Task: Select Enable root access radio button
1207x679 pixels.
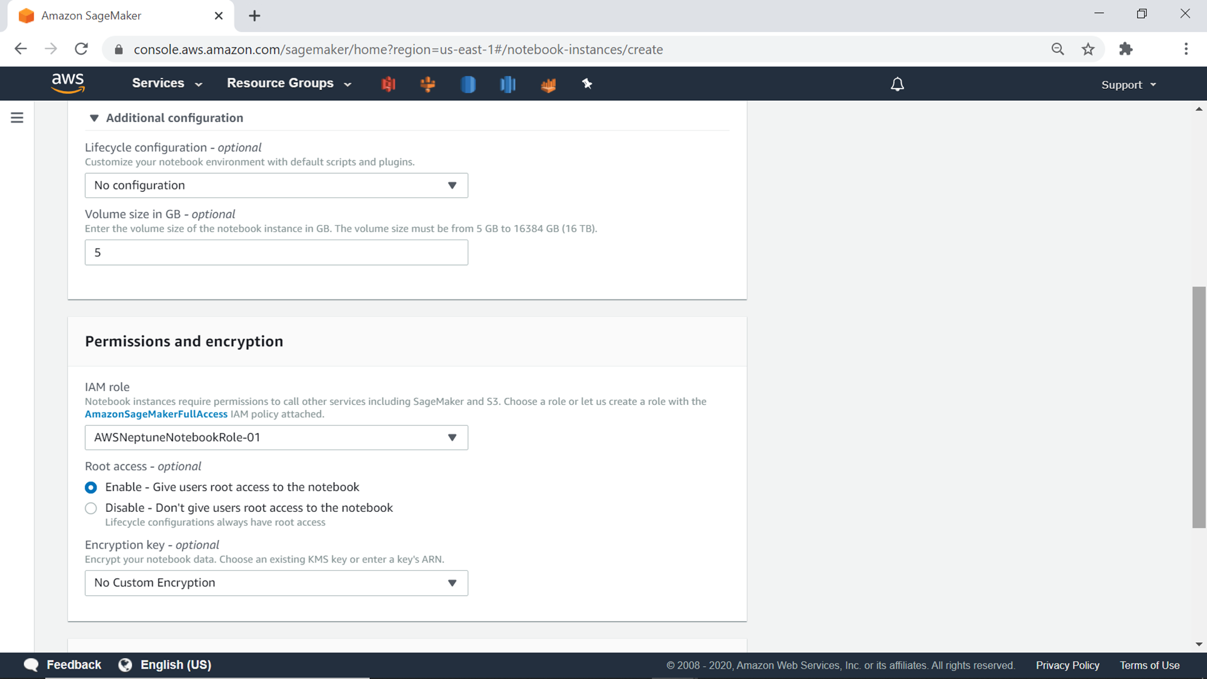Action: [91, 487]
